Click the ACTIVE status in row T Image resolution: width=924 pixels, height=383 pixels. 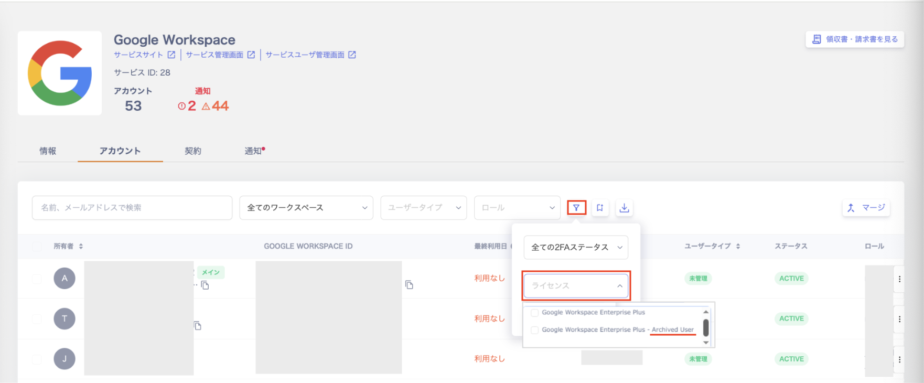pyautogui.click(x=791, y=318)
